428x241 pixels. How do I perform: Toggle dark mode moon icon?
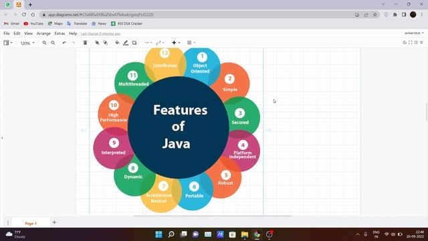[405, 43]
